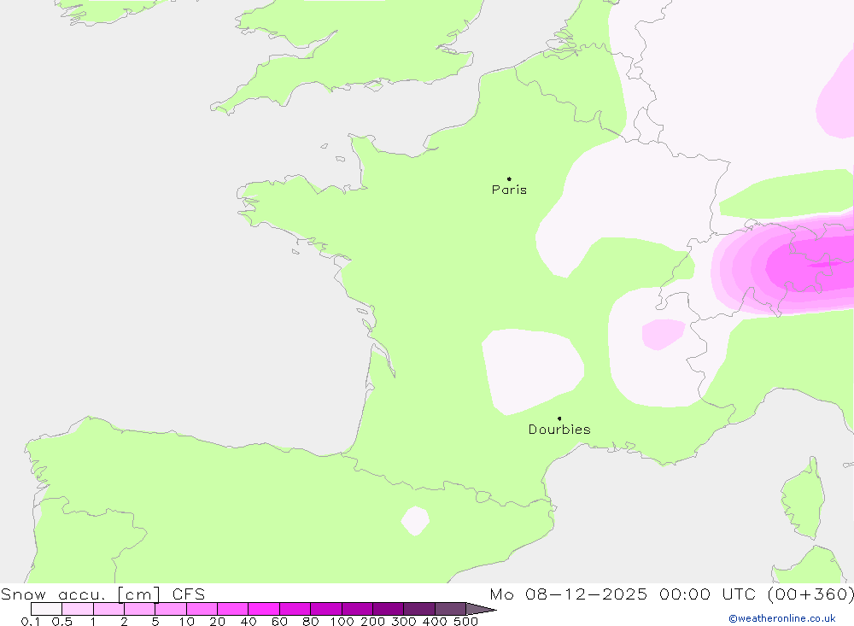This screenshot has width=854, height=626.
Task: Click the '0.5' legend value
Action: tap(62, 621)
